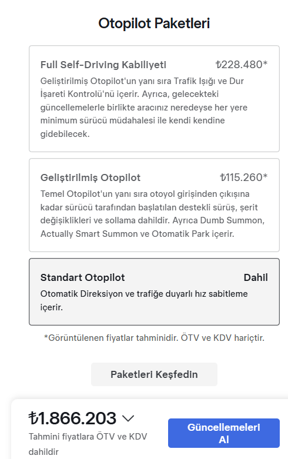Click the word gidebilecek in the first card
This screenshot has height=459, width=288.
[65, 134]
